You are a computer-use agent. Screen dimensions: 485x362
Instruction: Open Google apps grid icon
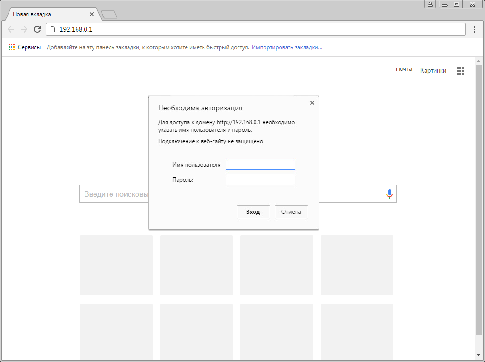pyautogui.click(x=460, y=71)
